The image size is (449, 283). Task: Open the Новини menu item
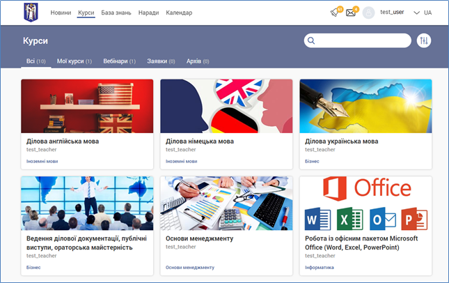(61, 13)
